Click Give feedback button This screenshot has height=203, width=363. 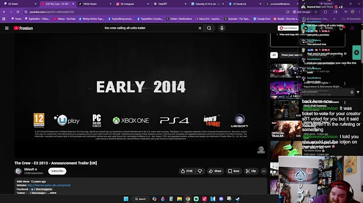(x=288, y=28)
